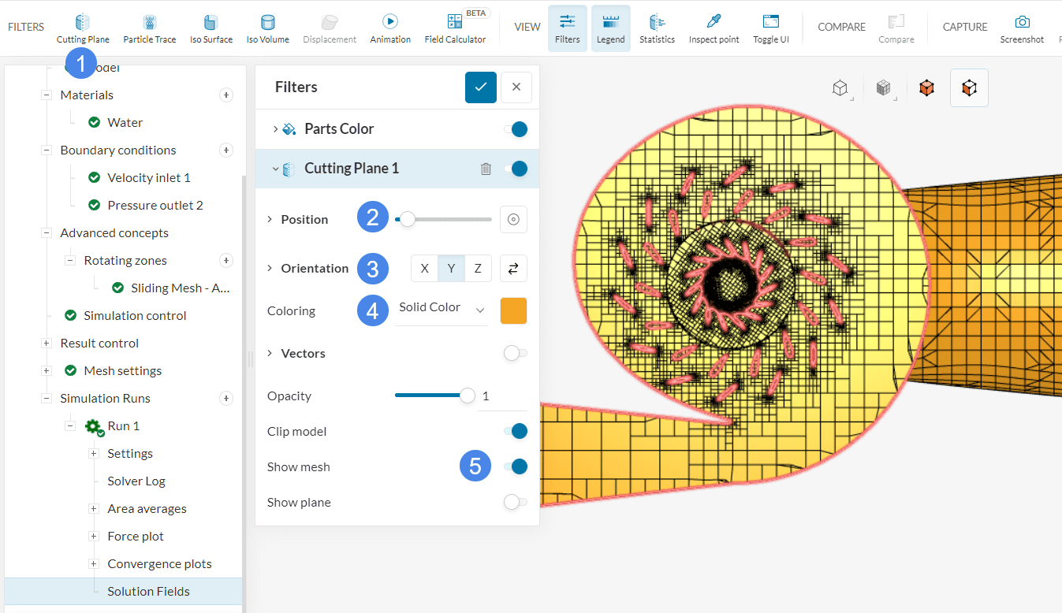Open the Particle Trace filter
The width and height of the screenshot is (1062, 613).
pyautogui.click(x=149, y=28)
